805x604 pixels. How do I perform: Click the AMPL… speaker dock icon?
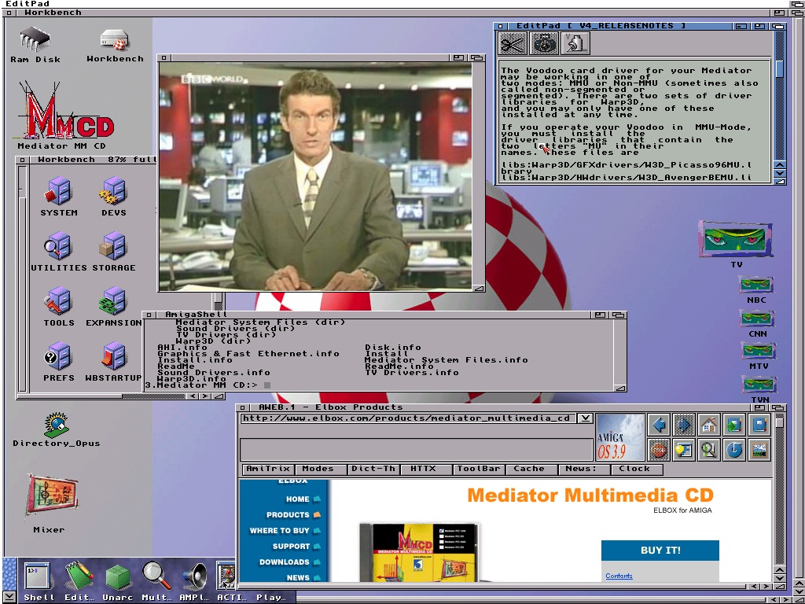point(195,576)
